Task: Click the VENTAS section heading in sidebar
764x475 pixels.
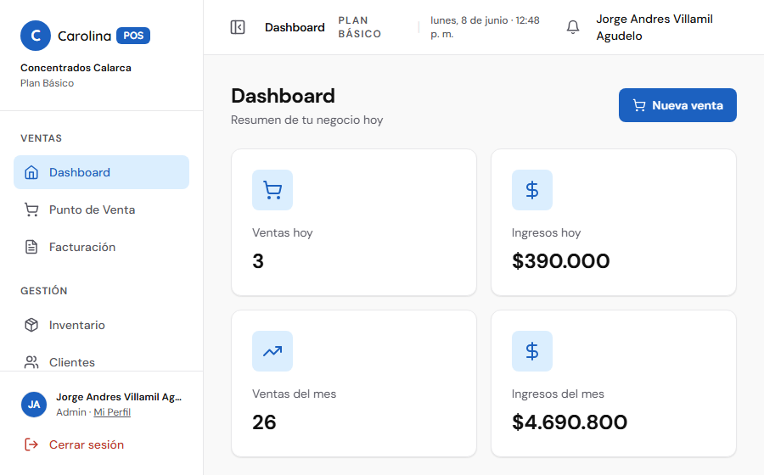Action: coord(41,138)
